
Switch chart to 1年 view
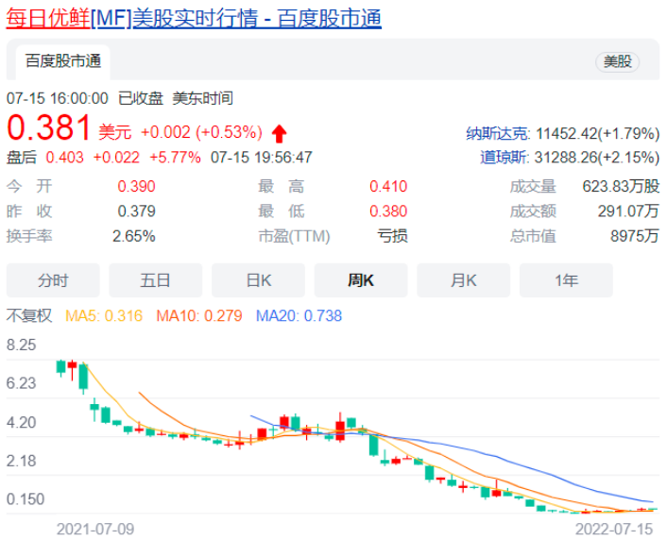(566, 280)
